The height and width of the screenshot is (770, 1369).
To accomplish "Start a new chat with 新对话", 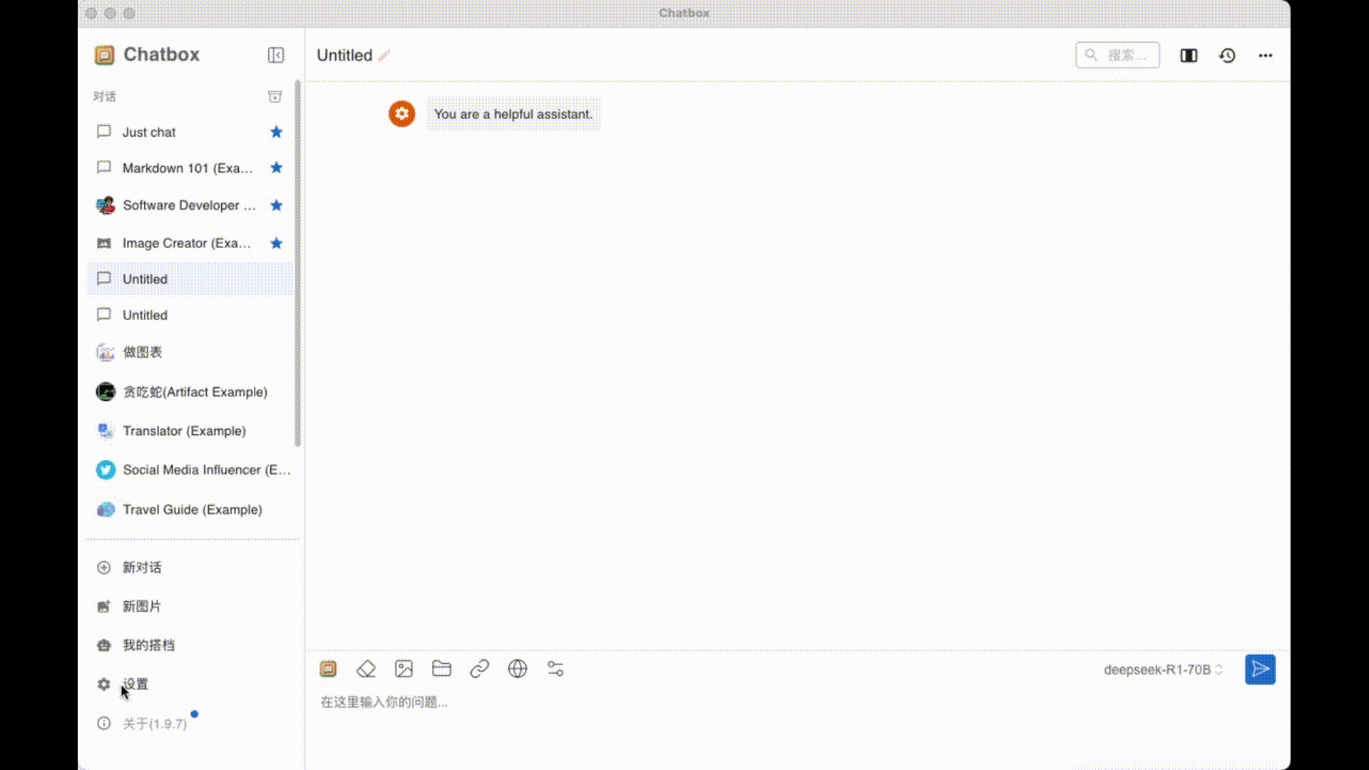I will (190, 568).
